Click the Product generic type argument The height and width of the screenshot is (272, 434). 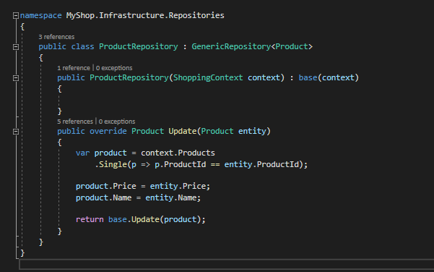coord(292,46)
